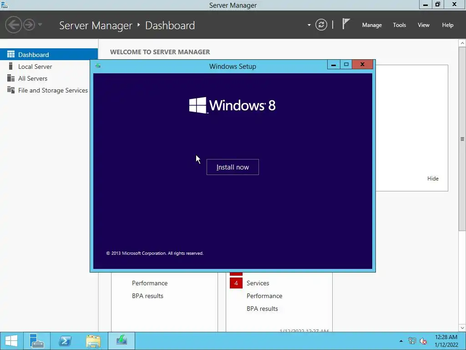
Task: Open the taskbar clock showing 12:28 AM
Action: click(446, 341)
